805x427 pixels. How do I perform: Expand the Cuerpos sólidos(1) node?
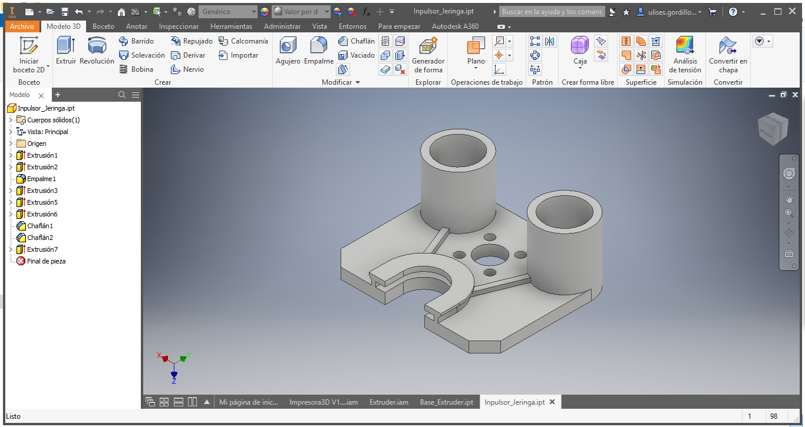[11, 120]
